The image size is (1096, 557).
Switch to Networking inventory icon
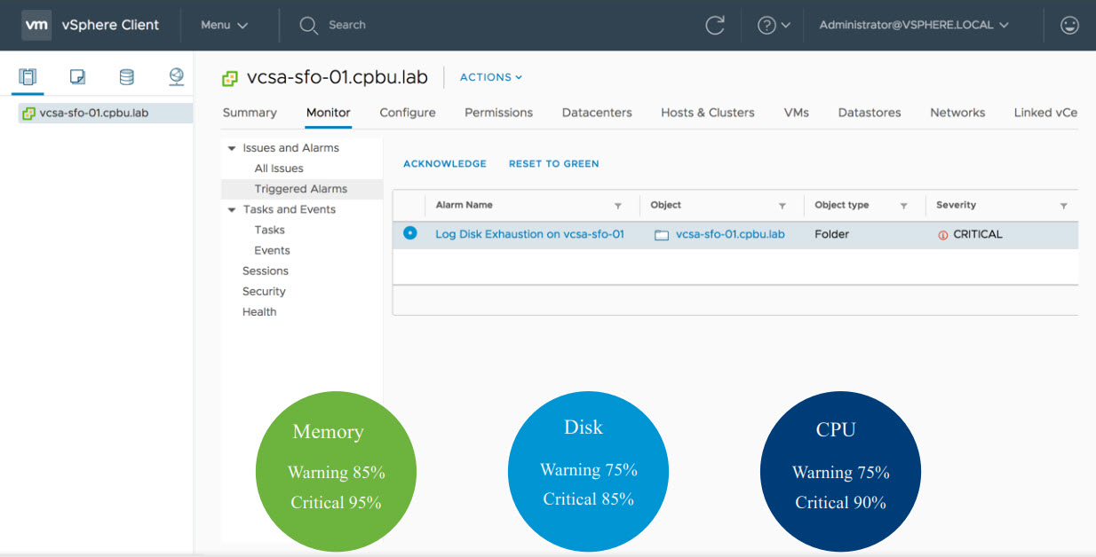176,77
